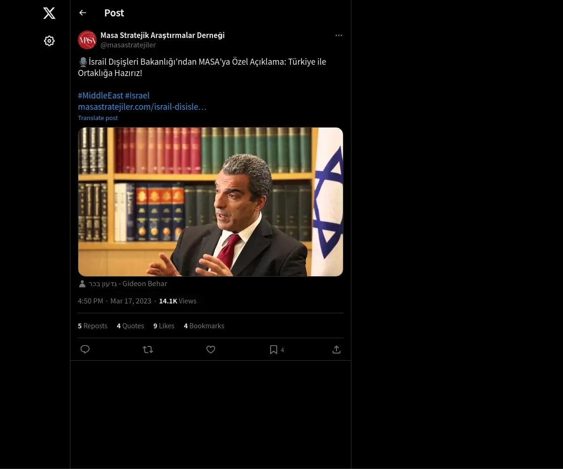Screen dimensions: 563x469
Task: View the 5 Reposts list
Action: (x=92, y=326)
